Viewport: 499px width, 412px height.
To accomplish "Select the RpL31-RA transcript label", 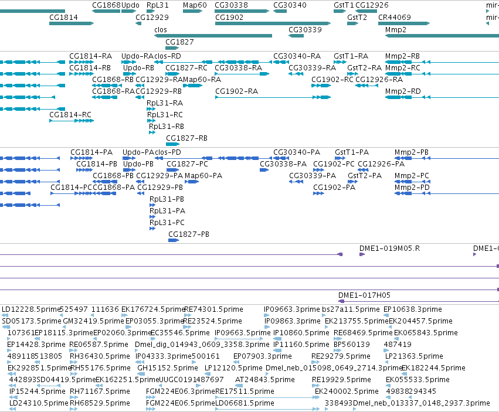I will [165, 103].
